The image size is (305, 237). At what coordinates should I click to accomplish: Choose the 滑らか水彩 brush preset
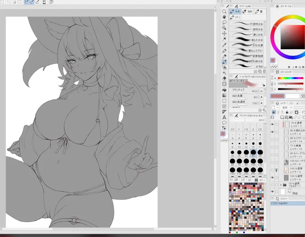point(247,40)
